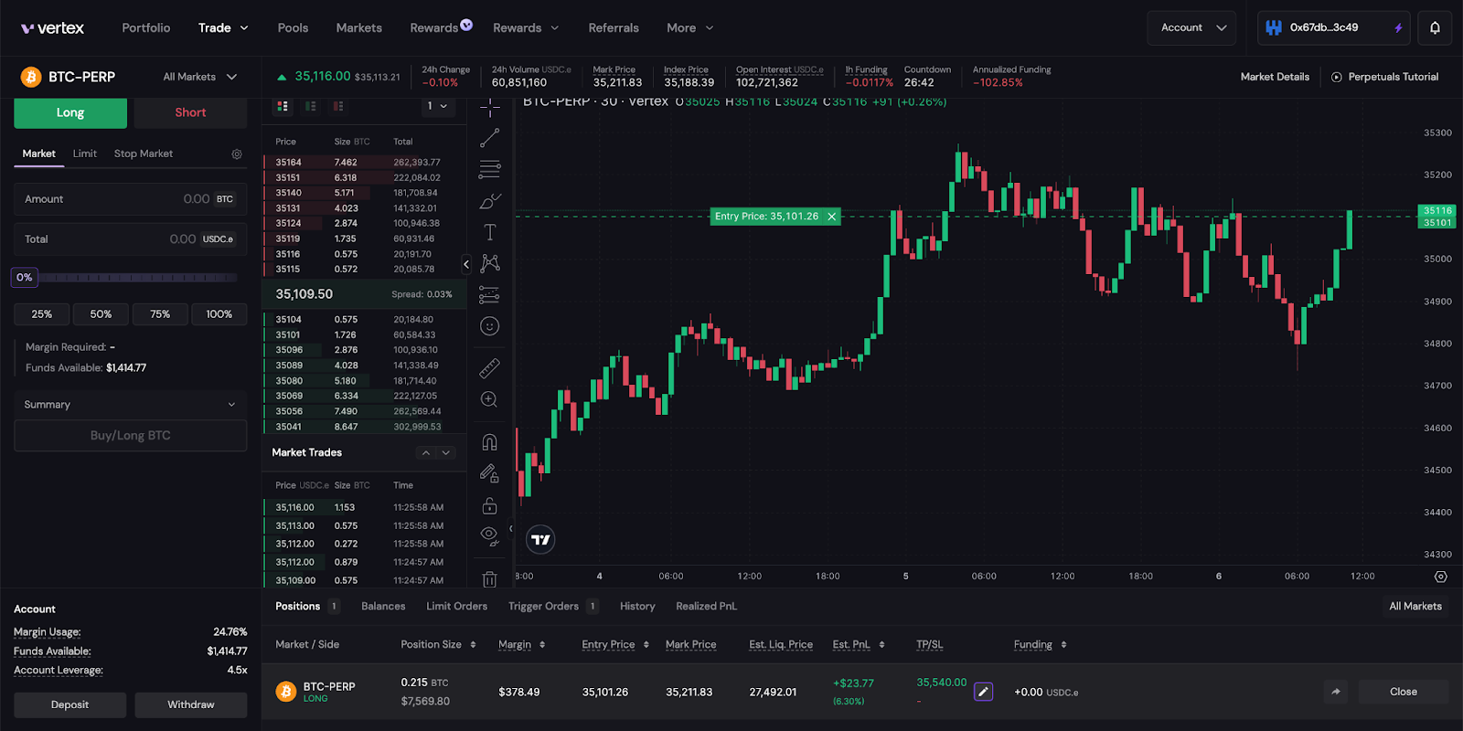Expand the order Summary section
The width and height of the screenshot is (1463, 731).
click(130, 405)
